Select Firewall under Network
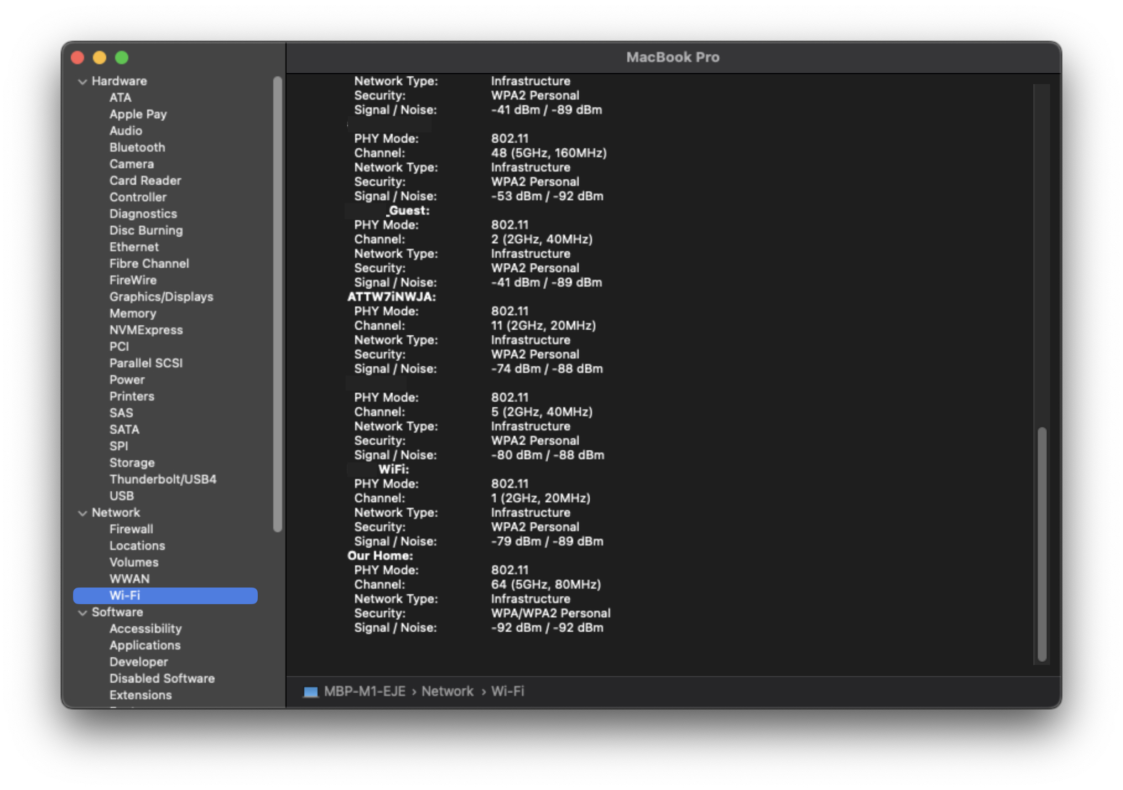Viewport: 1123px width, 790px height. (x=131, y=529)
